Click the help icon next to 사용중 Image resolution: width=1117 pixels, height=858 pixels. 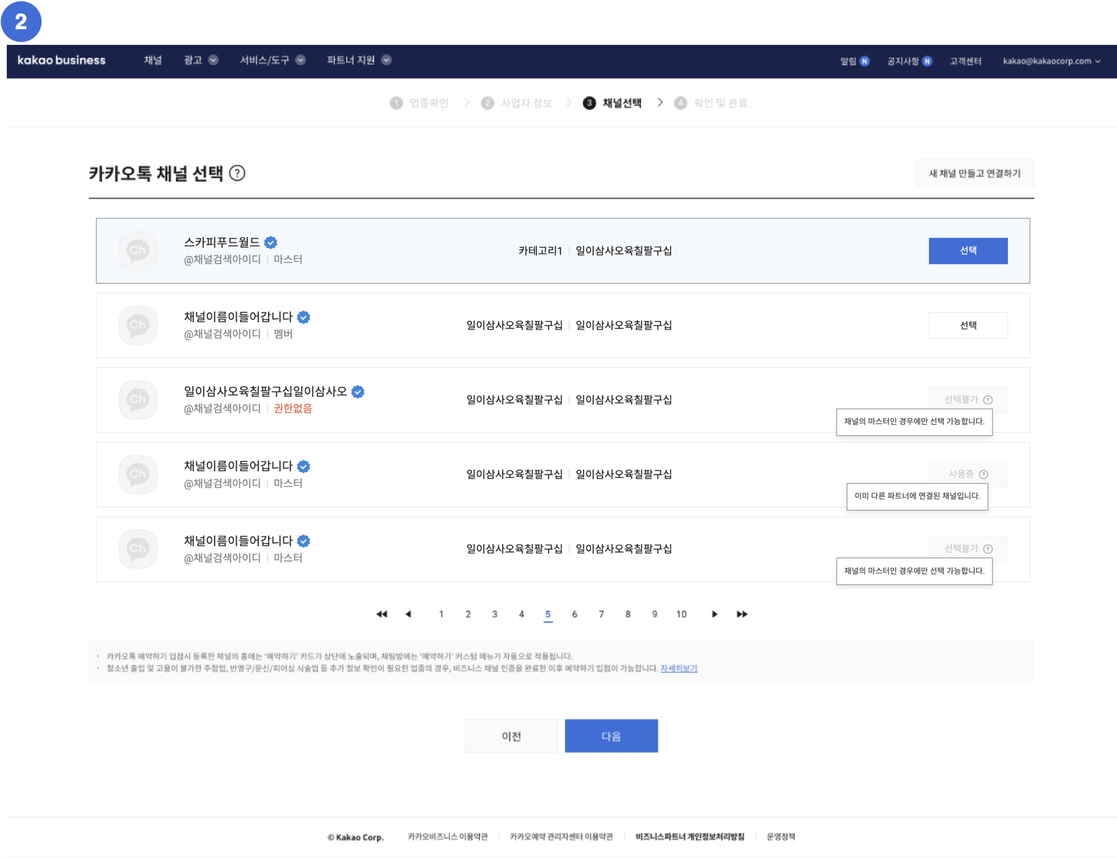(x=983, y=475)
